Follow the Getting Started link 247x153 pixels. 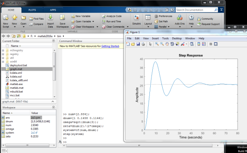pos(110,46)
